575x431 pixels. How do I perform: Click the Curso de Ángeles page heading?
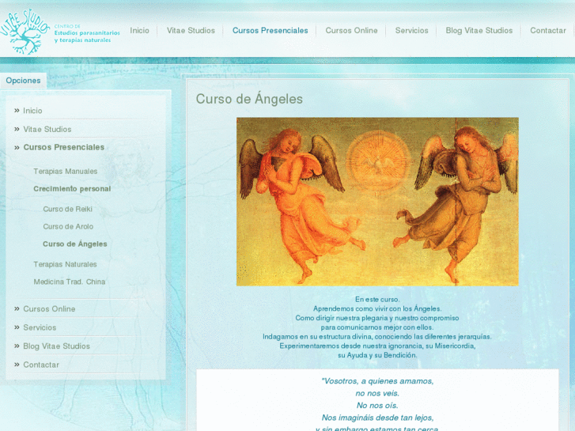coord(249,99)
